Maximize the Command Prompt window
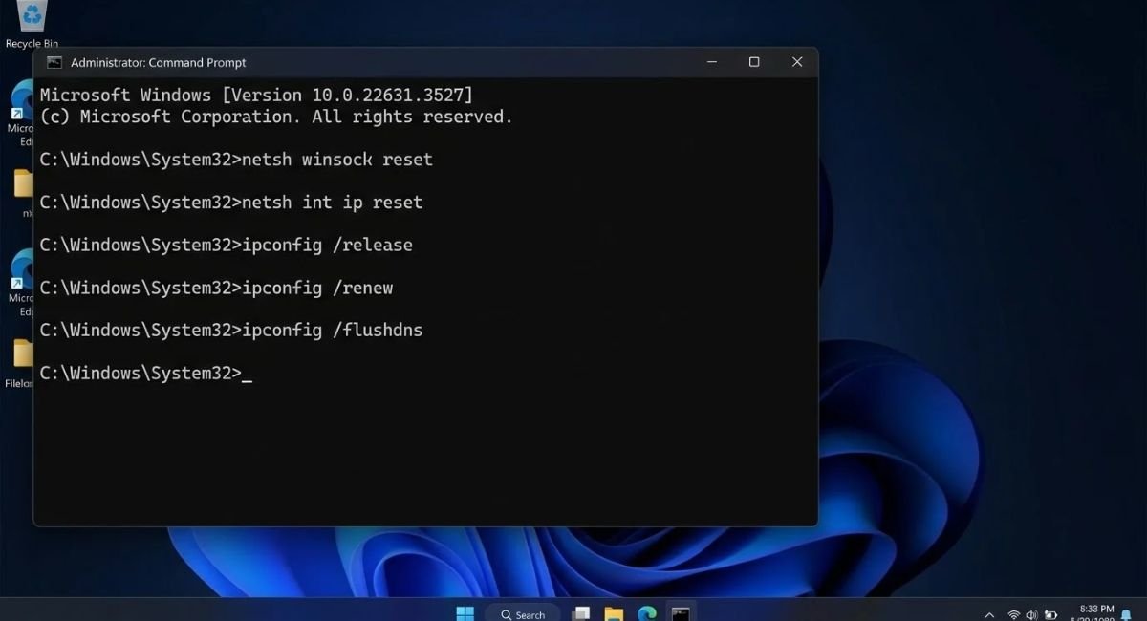 (x=754, y=62)
